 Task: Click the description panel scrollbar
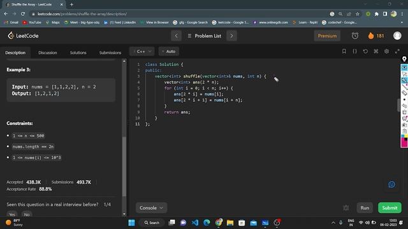point(124,166)
